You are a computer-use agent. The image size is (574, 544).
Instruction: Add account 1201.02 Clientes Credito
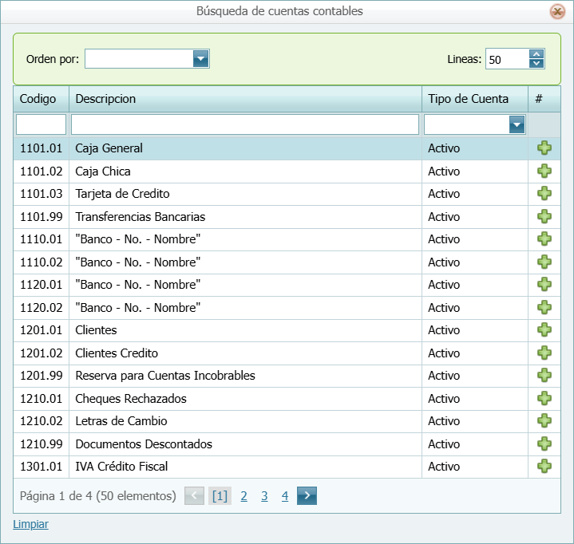(x=544, y=353)
